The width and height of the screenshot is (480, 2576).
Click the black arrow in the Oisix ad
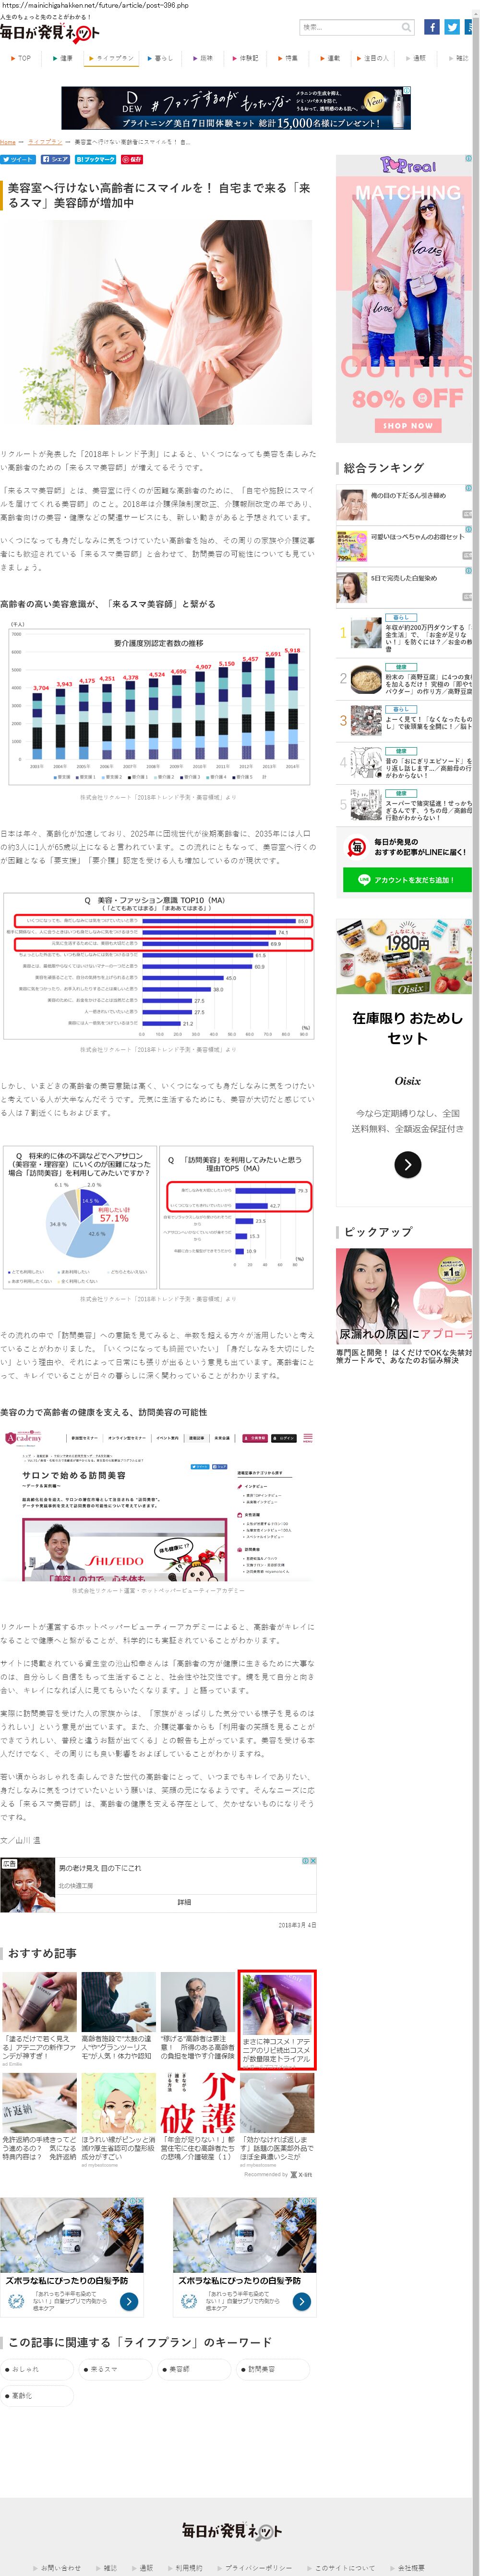(x=407, y=1164)
